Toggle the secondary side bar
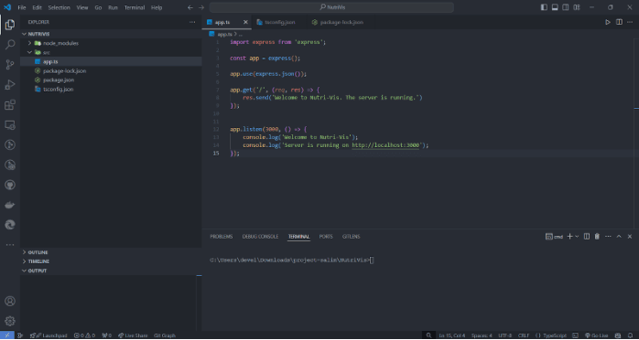Viewport: 639px width, 340px height. tap(566, 7)
